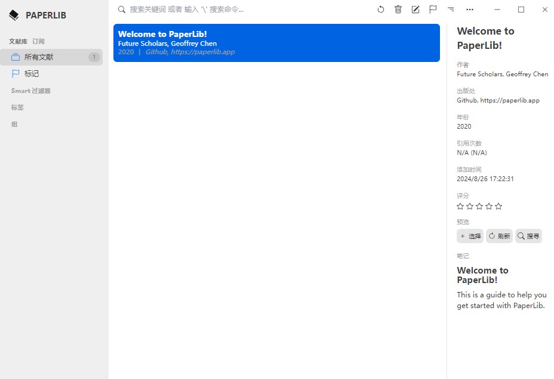Open the sort and view options icon
This screenshot has height=379, width=554.
[451, 10]
